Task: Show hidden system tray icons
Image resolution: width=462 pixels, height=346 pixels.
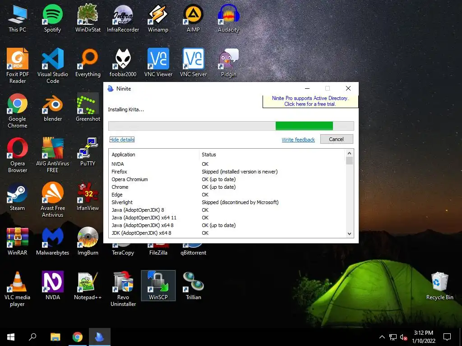Action: pos(382,337)
